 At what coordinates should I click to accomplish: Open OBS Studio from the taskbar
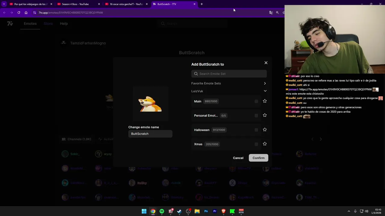(188, 211)
